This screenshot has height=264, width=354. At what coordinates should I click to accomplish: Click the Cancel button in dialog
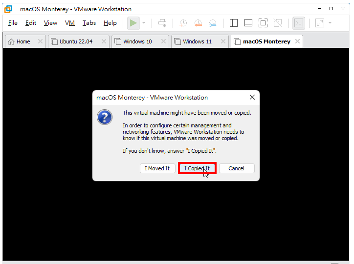tap(237, 168)
